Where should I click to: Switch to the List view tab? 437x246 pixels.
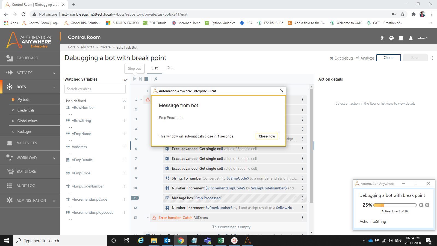click(155, 68)
